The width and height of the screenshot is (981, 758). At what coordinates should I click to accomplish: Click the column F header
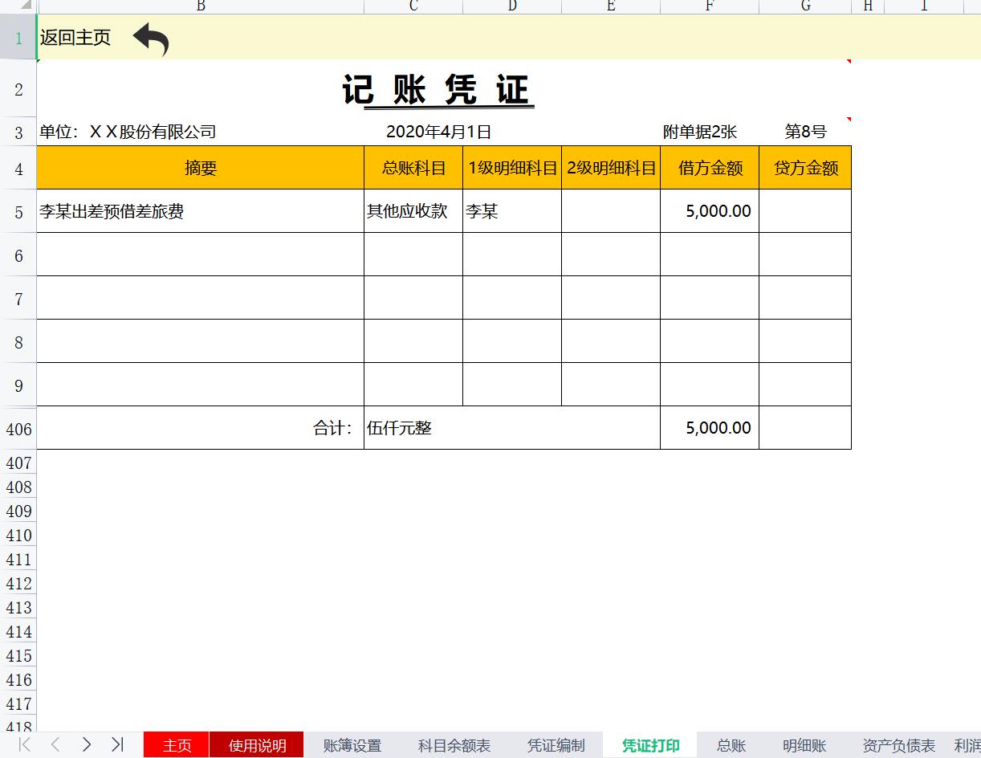click(x=709, y=6)
